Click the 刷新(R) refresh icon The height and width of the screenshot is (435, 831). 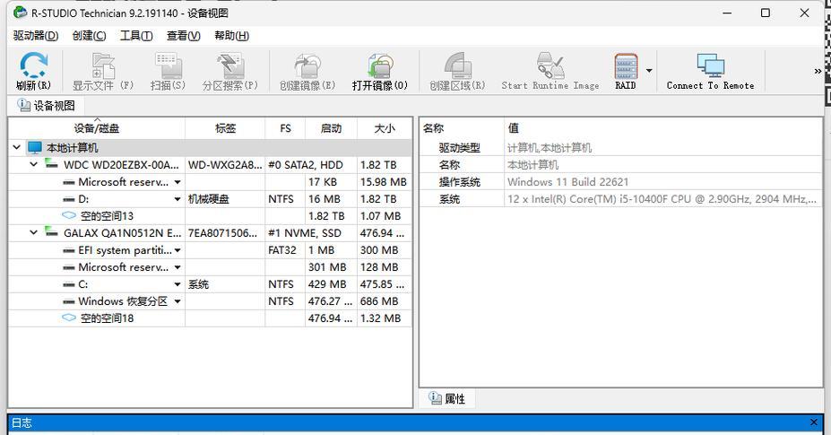34,65
